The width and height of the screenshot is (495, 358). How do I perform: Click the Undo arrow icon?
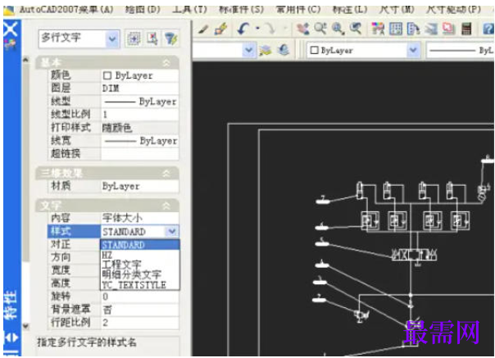coord(243,29)
